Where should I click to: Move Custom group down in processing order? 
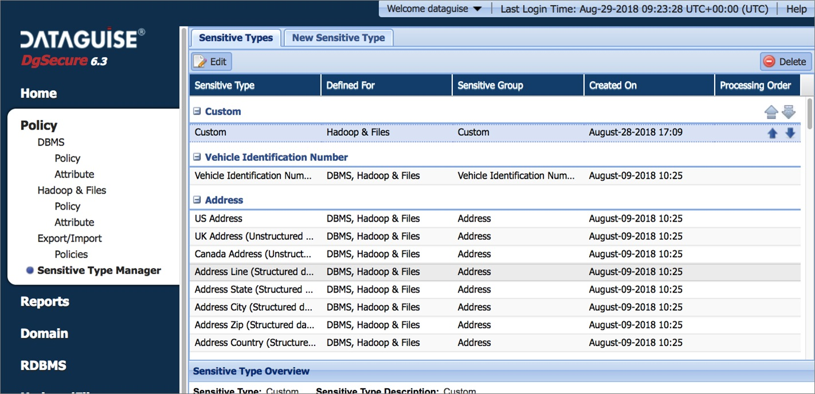789,112
